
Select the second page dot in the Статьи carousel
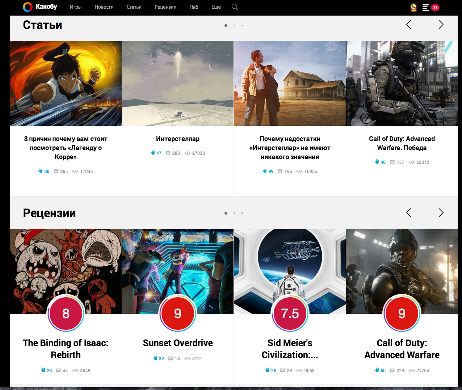click(234, 25)
